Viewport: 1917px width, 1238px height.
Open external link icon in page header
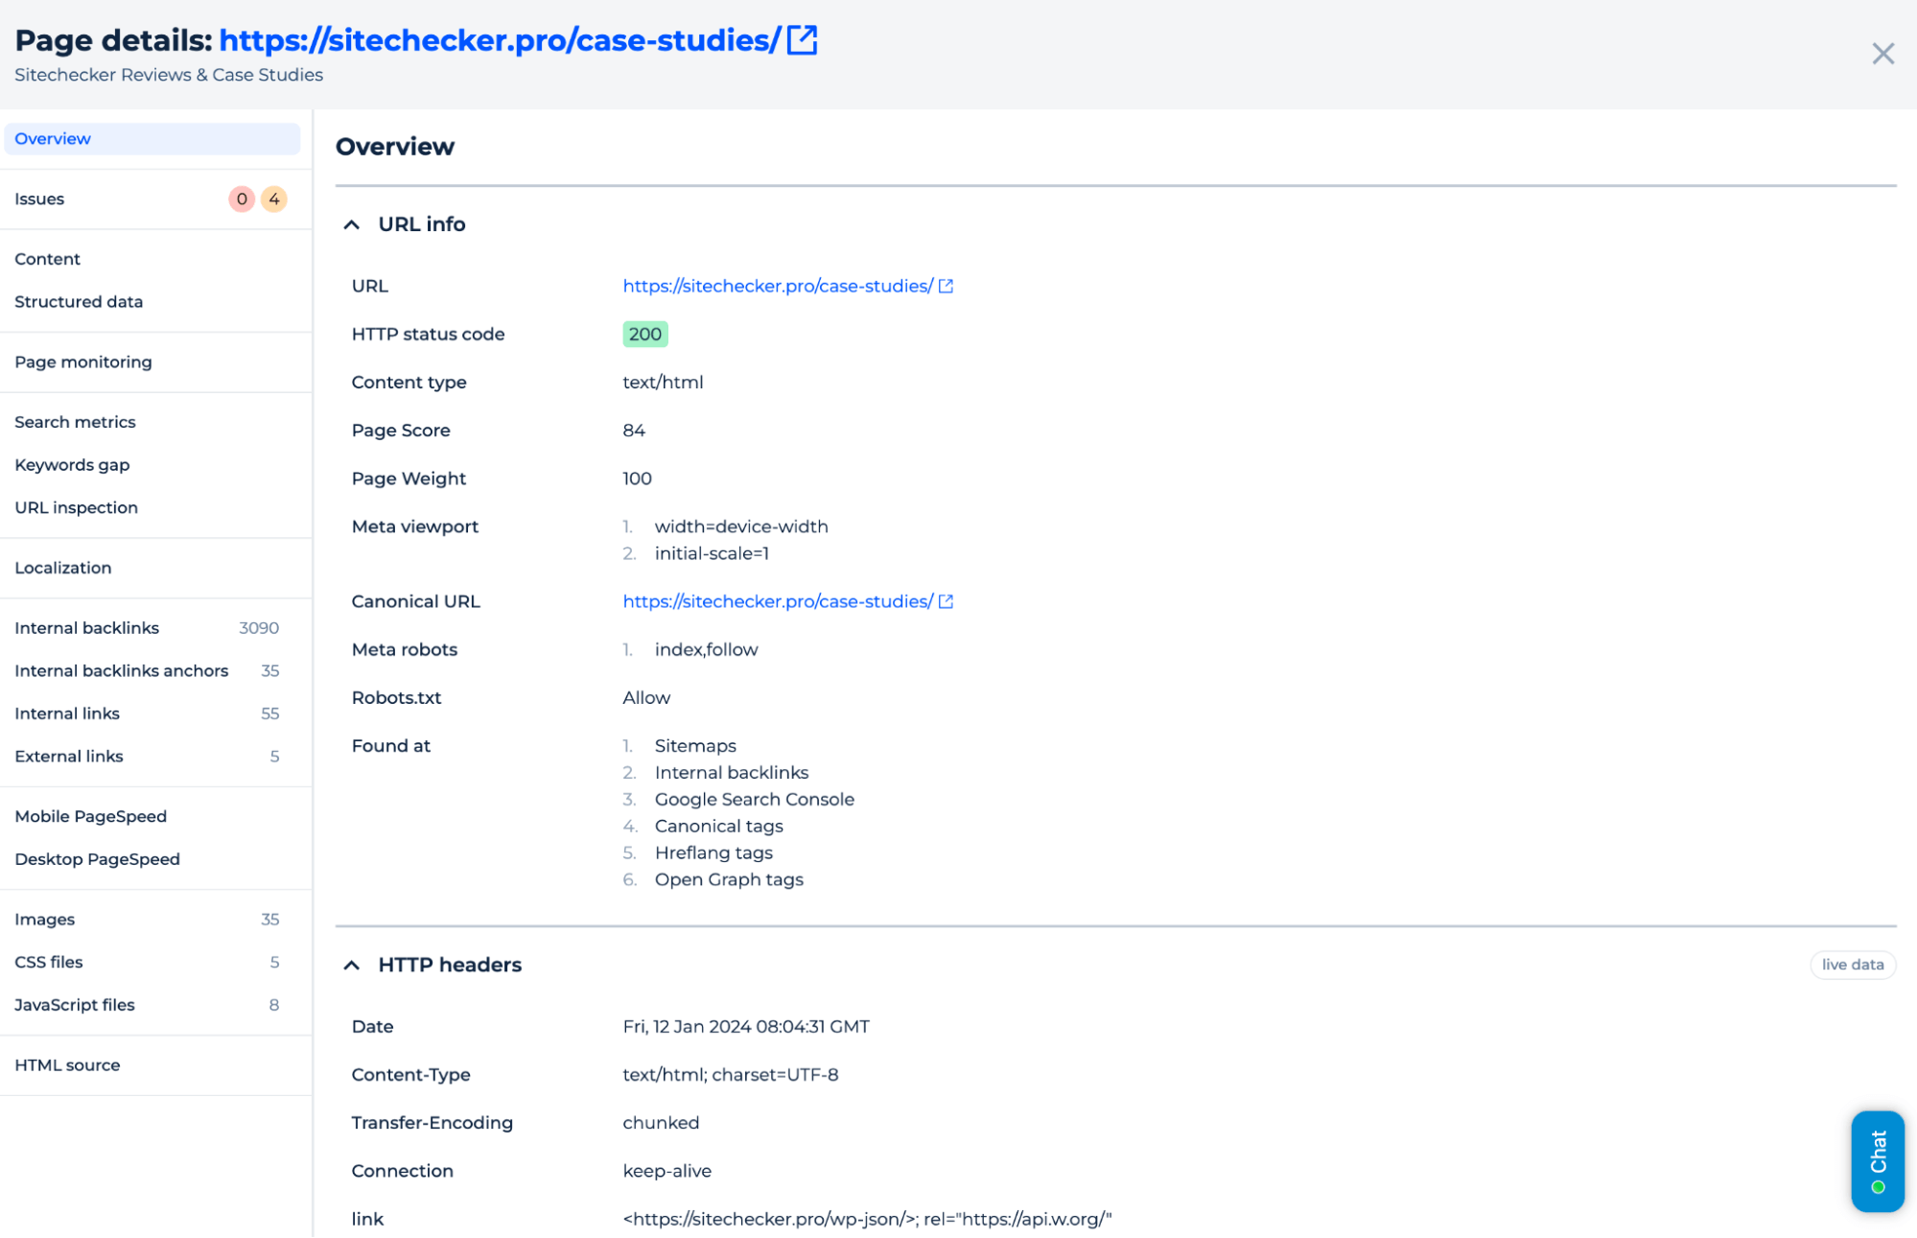click(x=802, y=40)
